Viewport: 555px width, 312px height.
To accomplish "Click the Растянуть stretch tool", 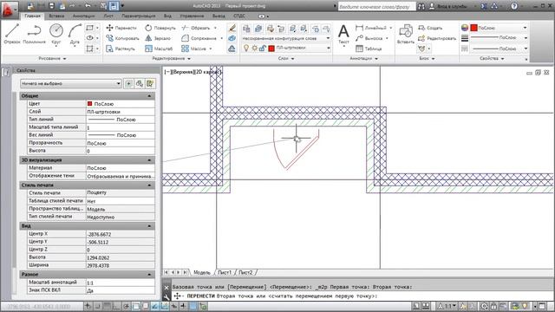I will [x=121, y=49].
